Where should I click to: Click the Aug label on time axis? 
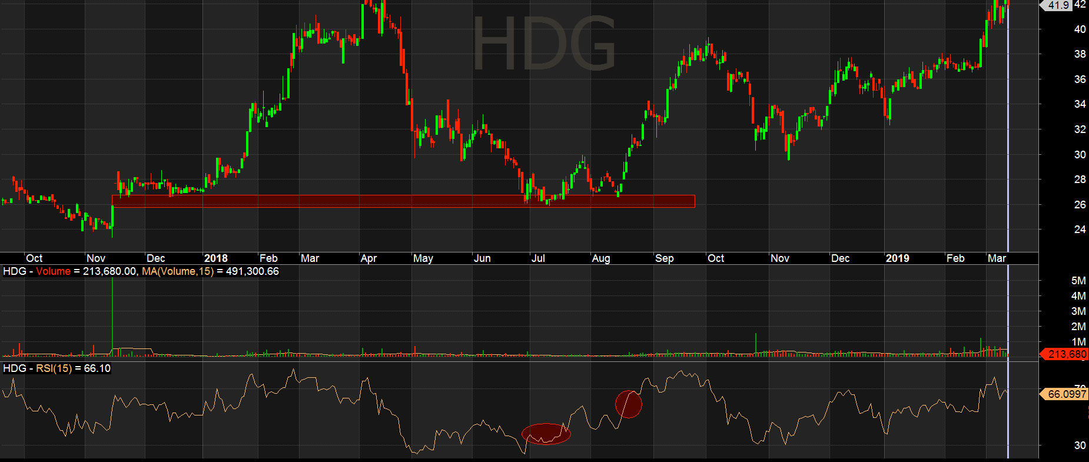click(601, 258)
